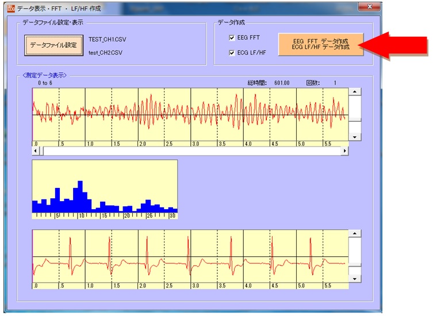Click up arrow on ECG waveform vertical scrollbar

point(355,234)
